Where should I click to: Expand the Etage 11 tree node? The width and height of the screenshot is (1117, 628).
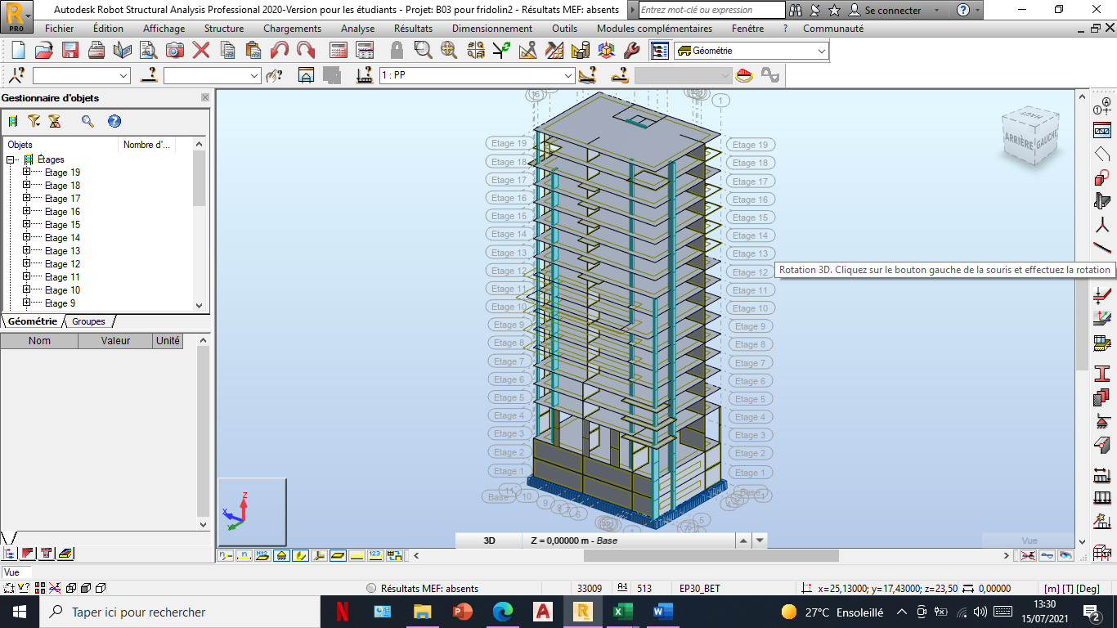click(26, 277)
